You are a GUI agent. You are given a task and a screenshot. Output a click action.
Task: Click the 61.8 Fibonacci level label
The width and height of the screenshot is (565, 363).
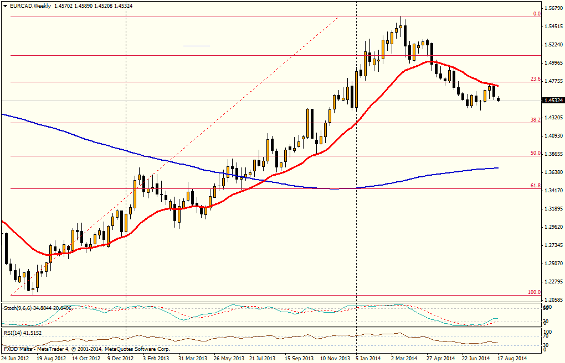coord(535,186)
